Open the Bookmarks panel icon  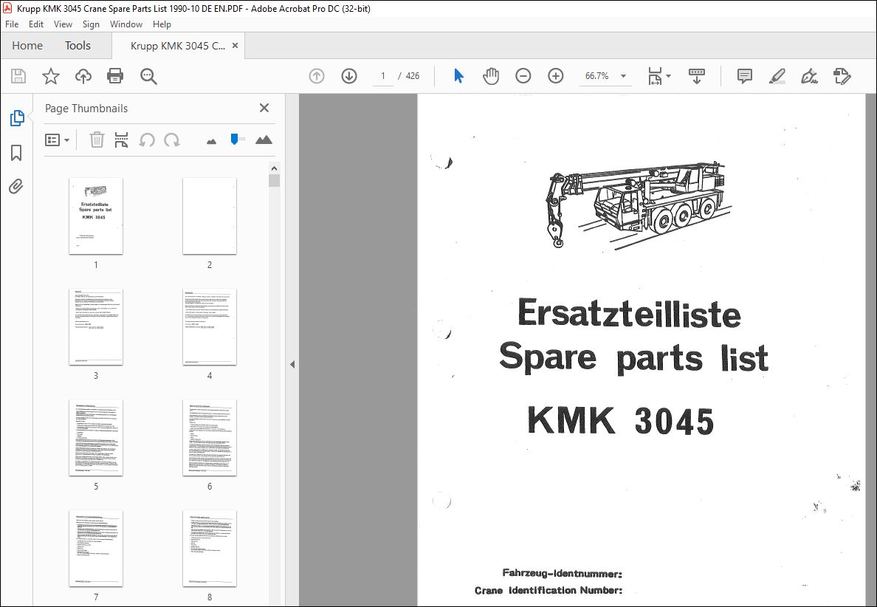(16, 153)
